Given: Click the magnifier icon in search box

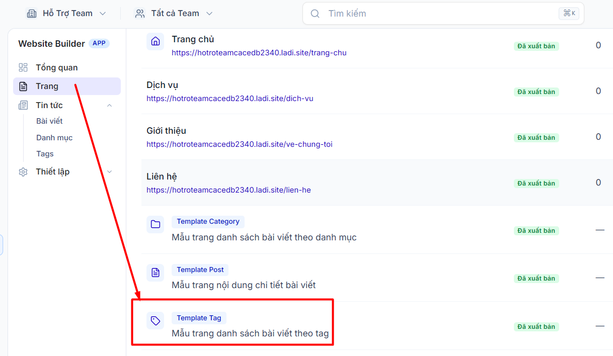Looking at the screenshot, I should [315, 14].
